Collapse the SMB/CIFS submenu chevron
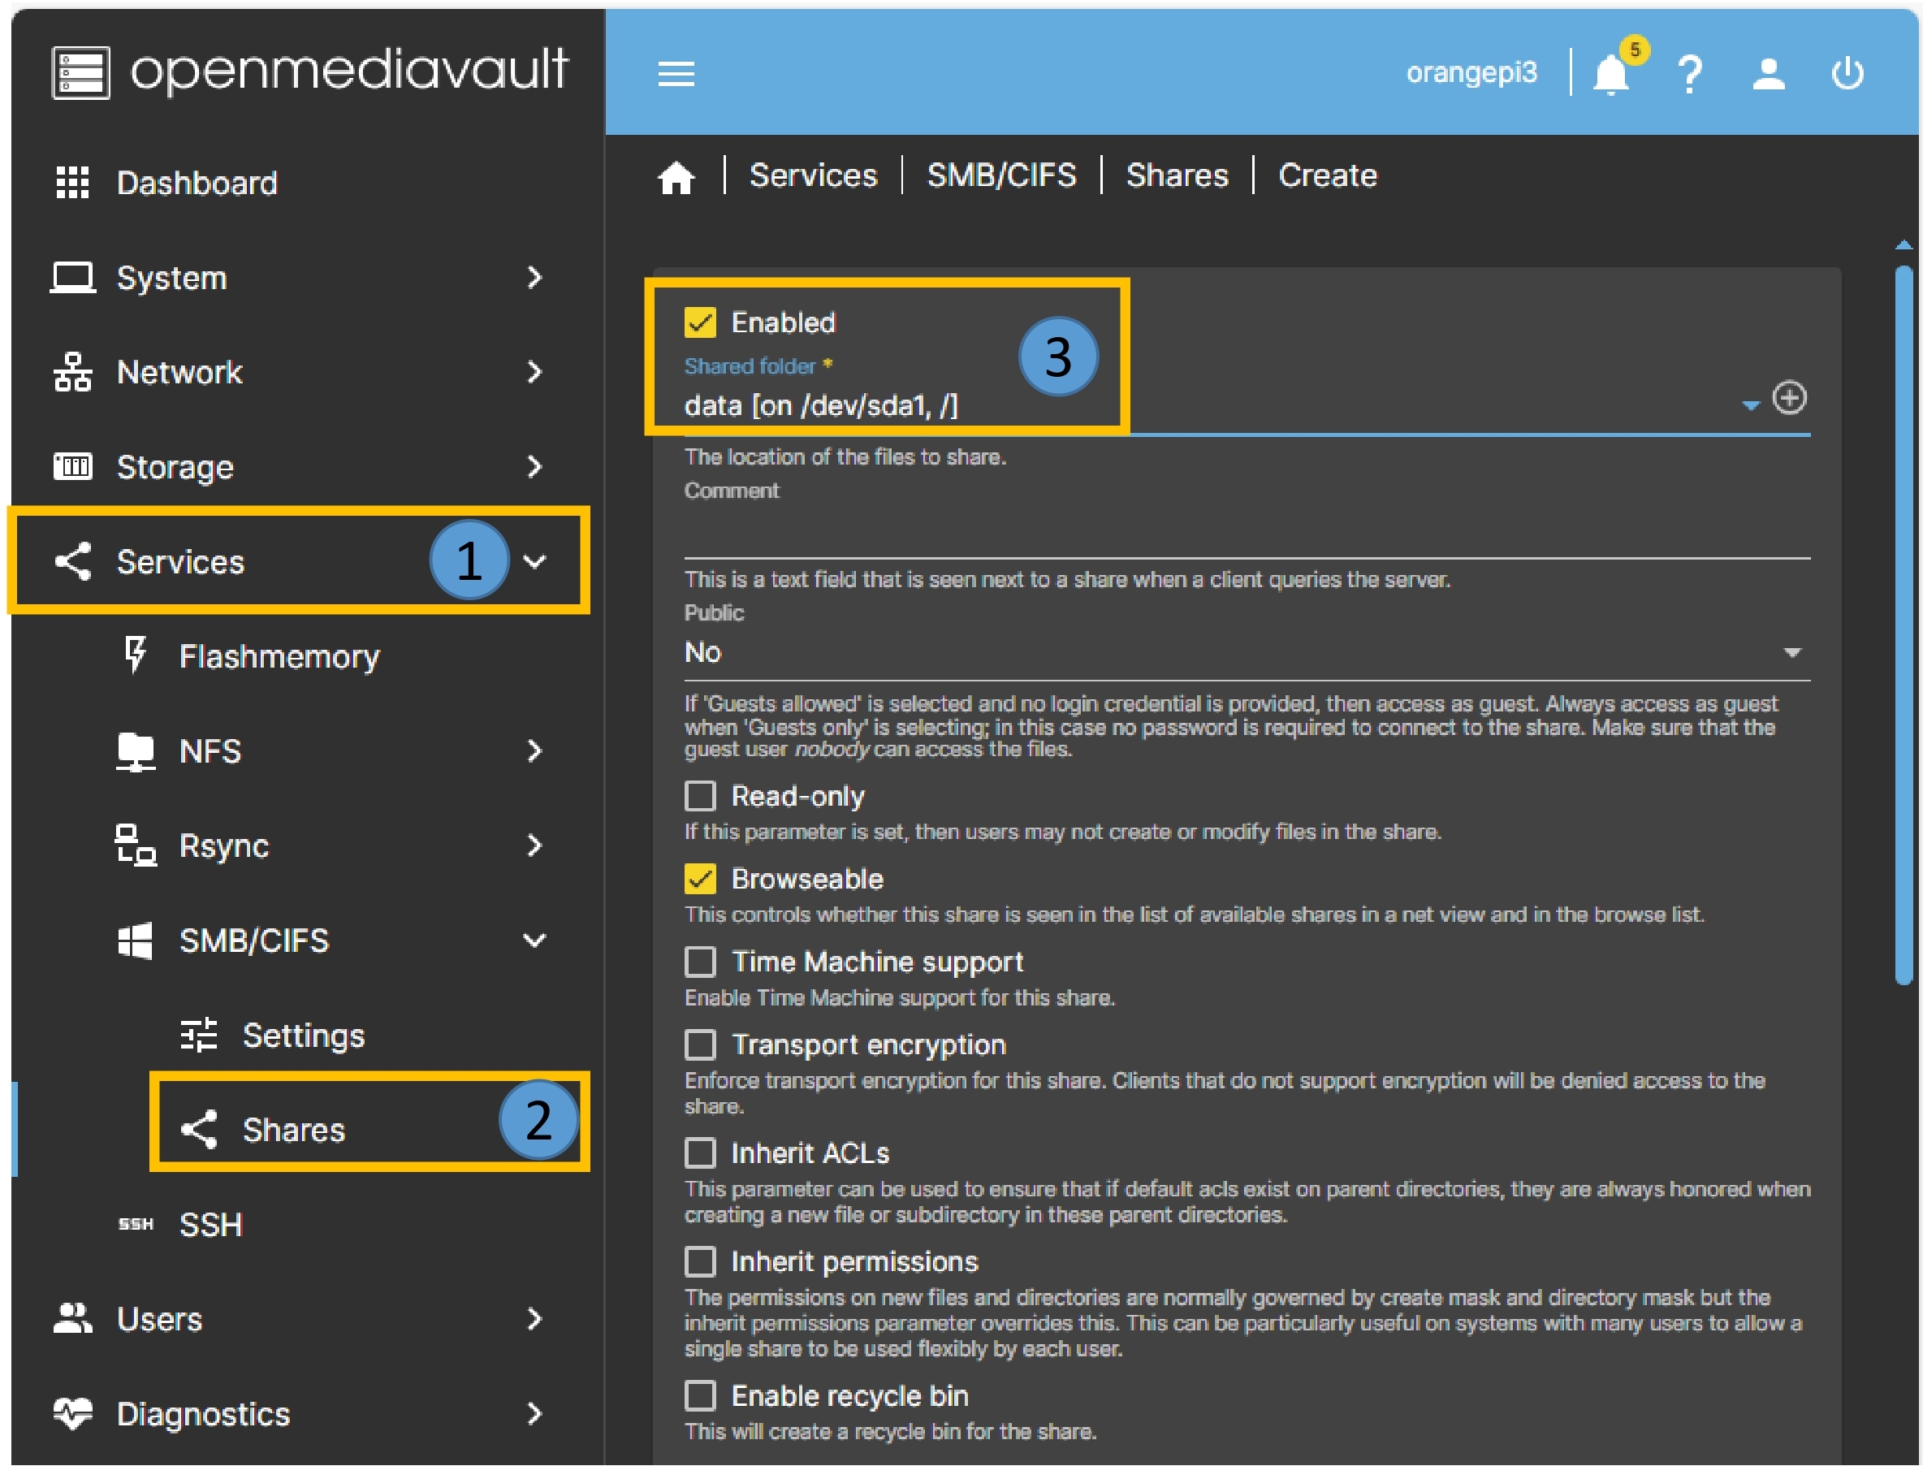 pos(534,941)
